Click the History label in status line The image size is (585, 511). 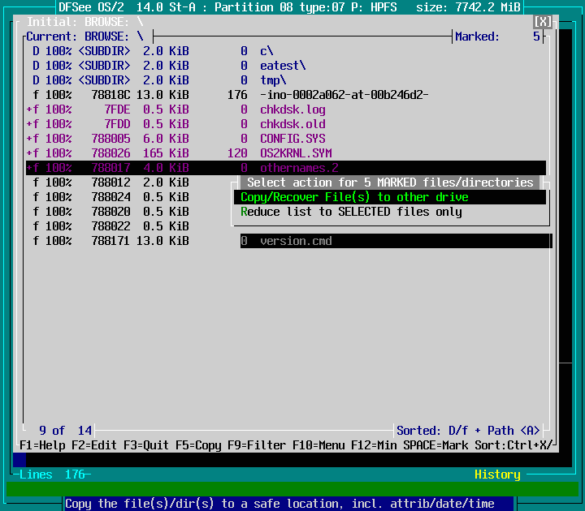point(497,474)
